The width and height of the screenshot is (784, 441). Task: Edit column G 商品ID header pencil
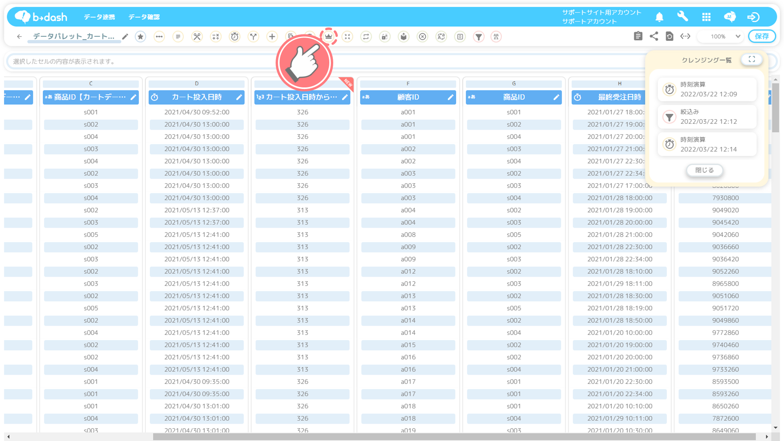(x=556, y=97)
